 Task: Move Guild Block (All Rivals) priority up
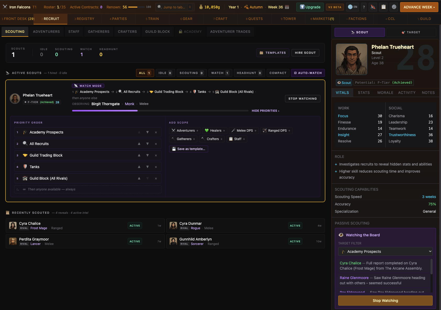click(139, 178)
